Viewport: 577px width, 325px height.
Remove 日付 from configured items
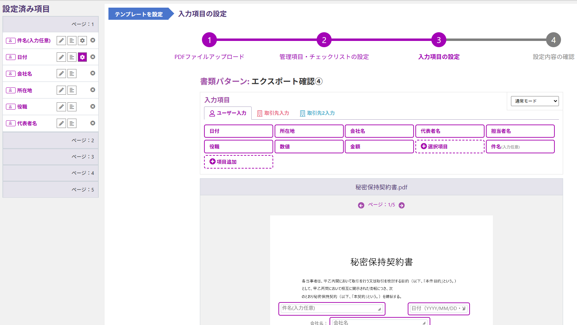93,57
